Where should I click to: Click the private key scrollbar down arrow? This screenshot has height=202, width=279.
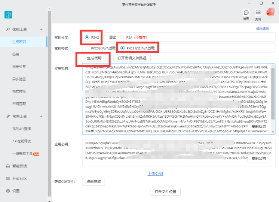[273, 132]
